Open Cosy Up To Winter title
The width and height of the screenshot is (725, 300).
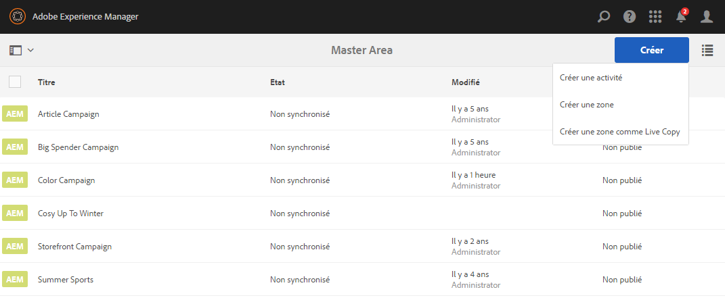pos(71,214)
